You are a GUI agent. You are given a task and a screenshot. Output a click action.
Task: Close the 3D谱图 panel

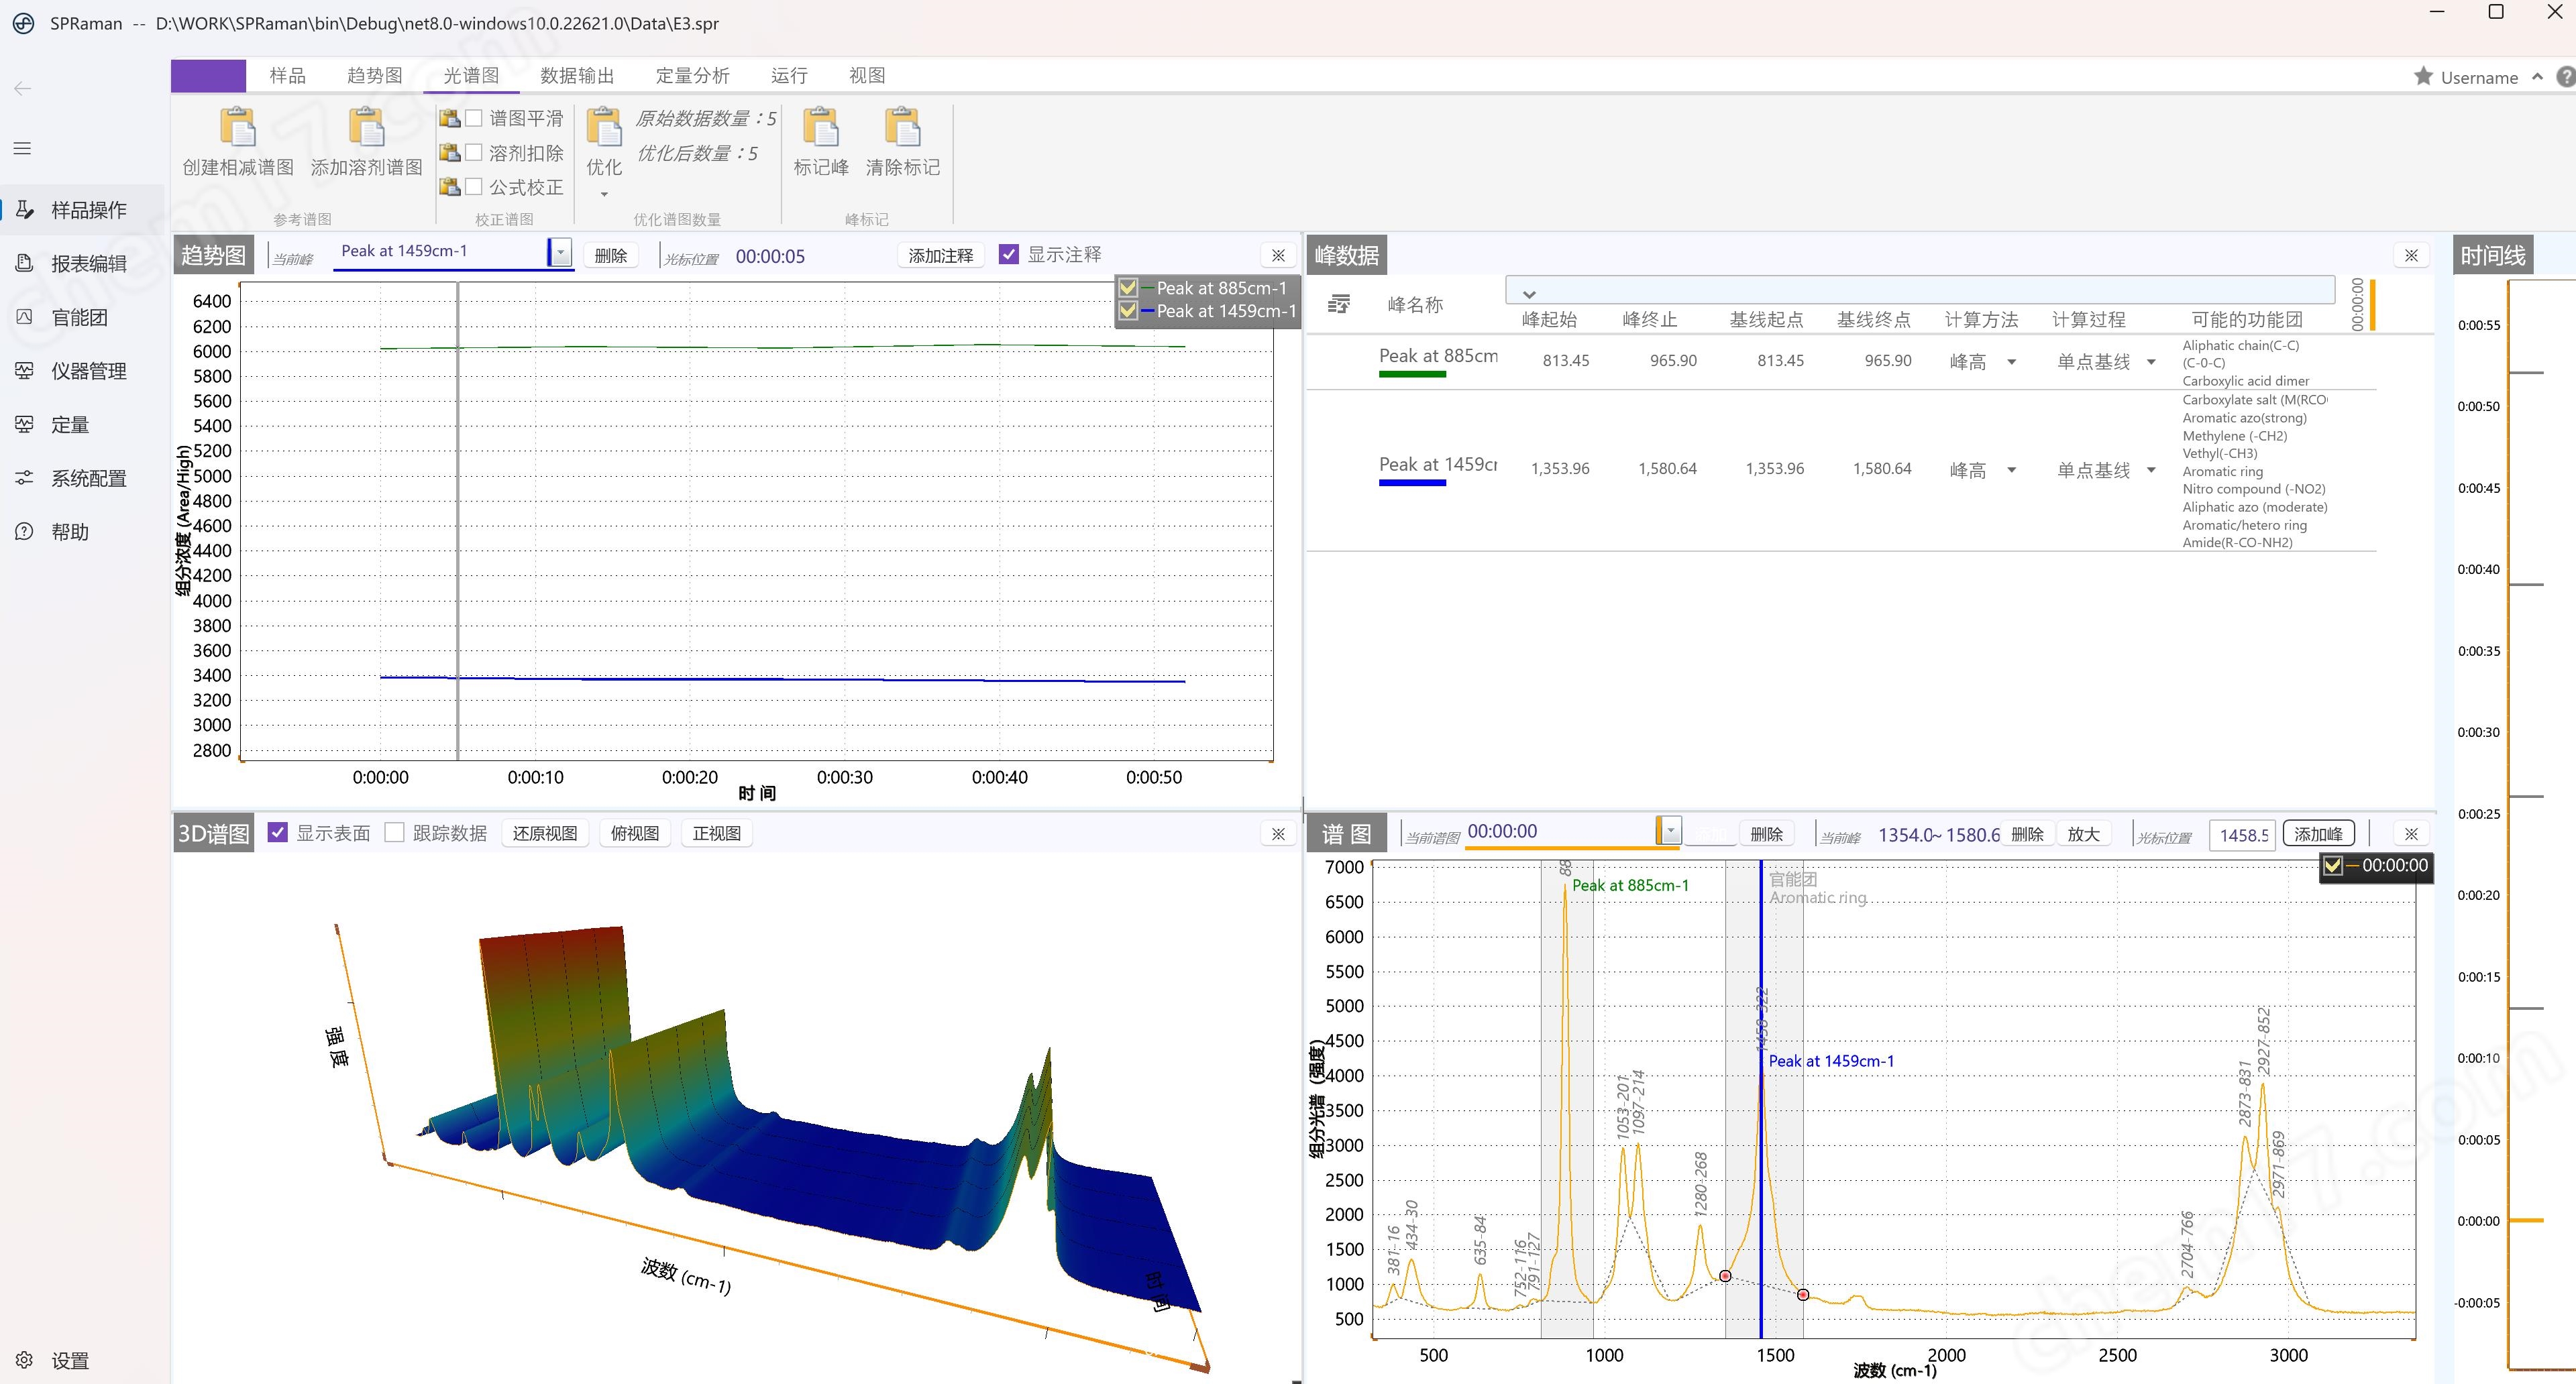[1278, 833]
